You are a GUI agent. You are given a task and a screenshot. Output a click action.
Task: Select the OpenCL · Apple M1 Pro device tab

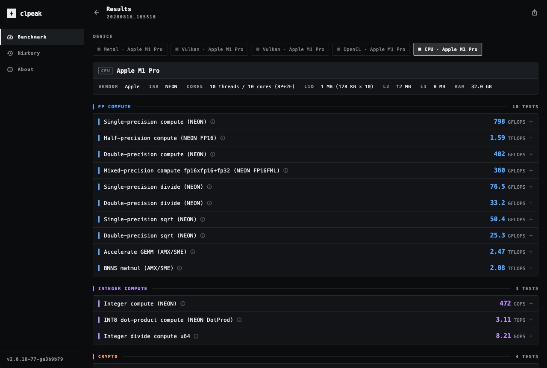coord(371,49)
